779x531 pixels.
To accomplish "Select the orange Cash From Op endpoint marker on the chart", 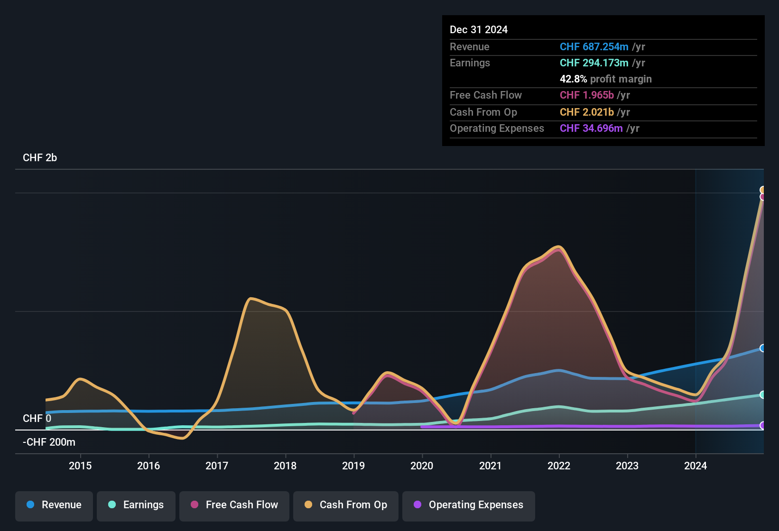I will click(x=763, y=189).
